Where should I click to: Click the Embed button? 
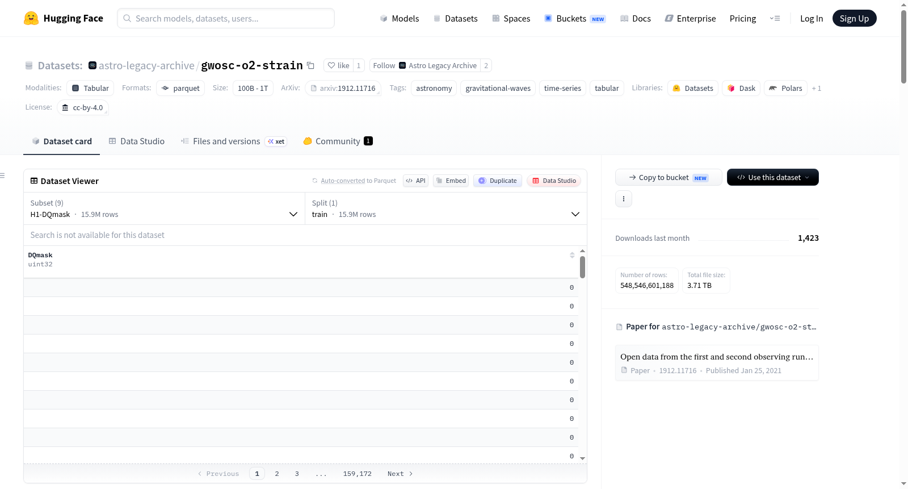pyautogui.click(x=451, y=181)
